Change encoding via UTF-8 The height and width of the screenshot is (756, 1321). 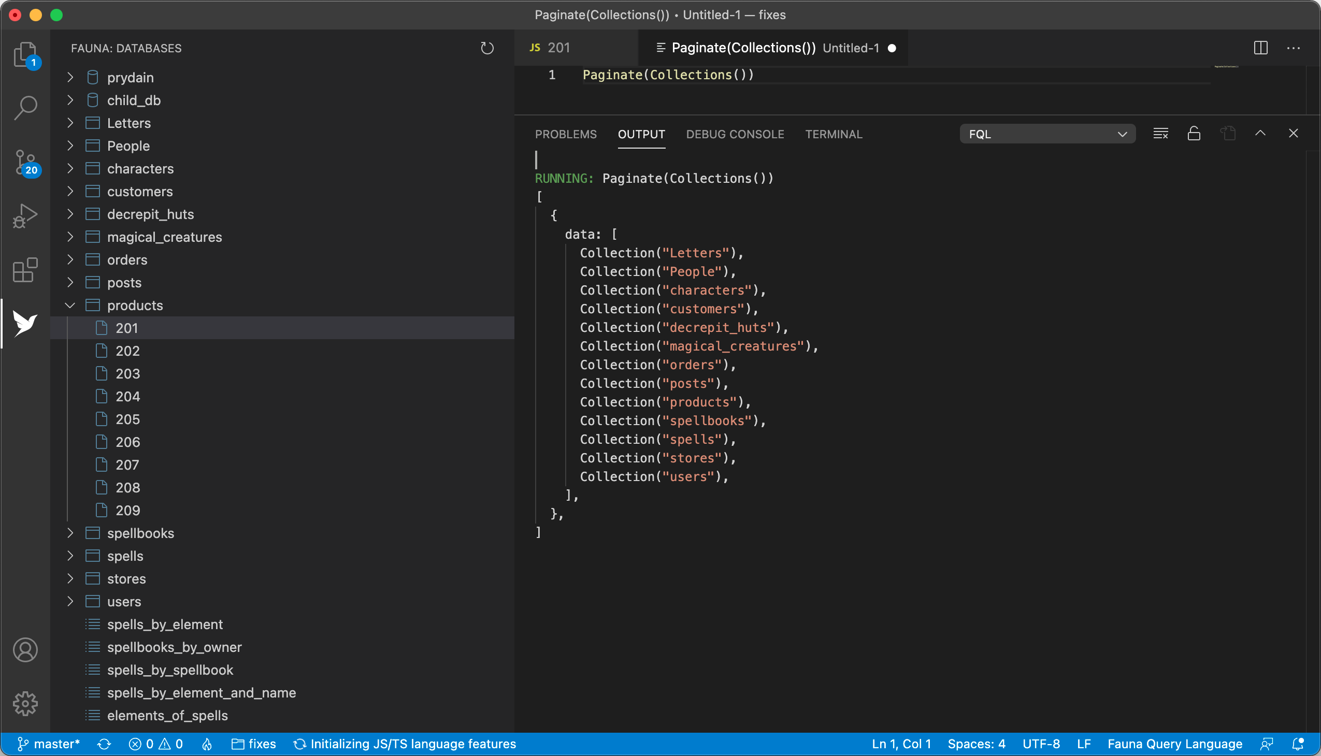tap(1041, 744)
